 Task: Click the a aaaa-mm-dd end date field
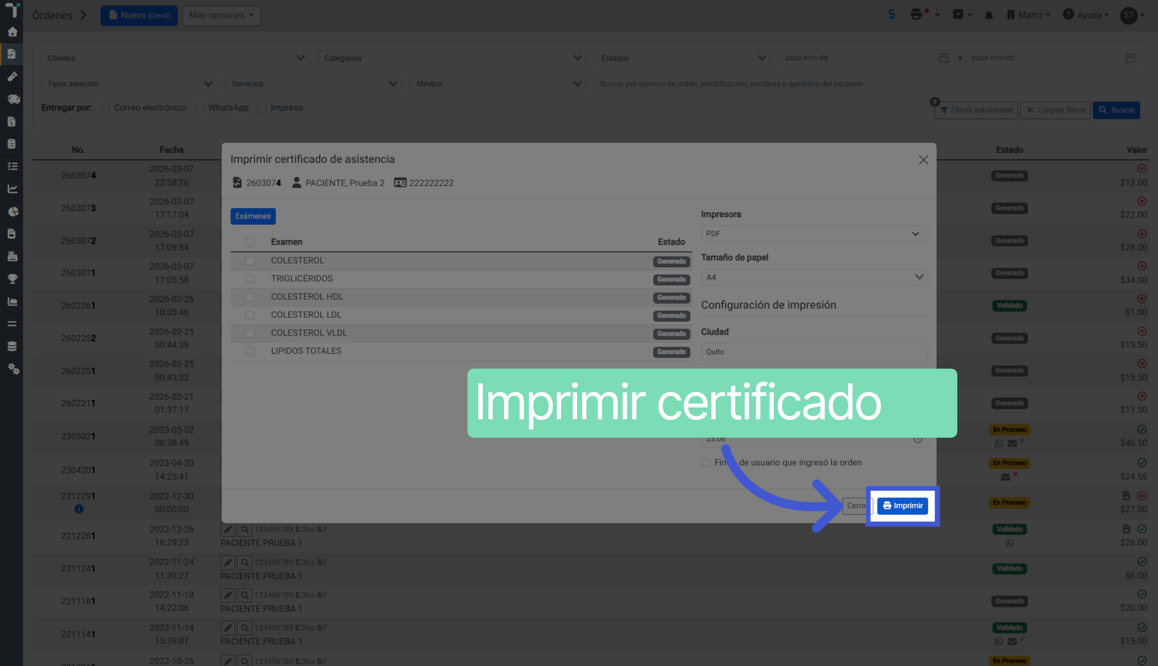click(1052, 58)
